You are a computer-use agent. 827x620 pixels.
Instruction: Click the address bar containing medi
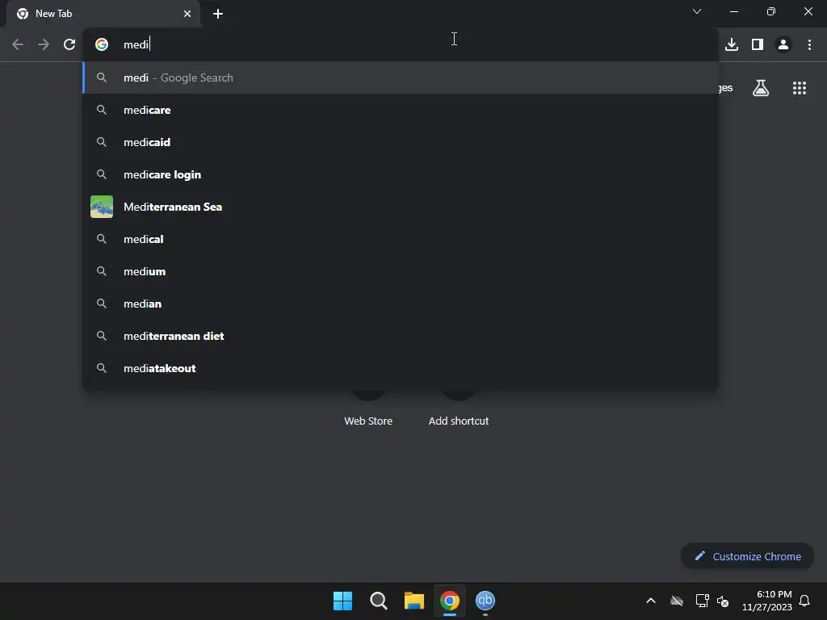(x=401, y=44)
